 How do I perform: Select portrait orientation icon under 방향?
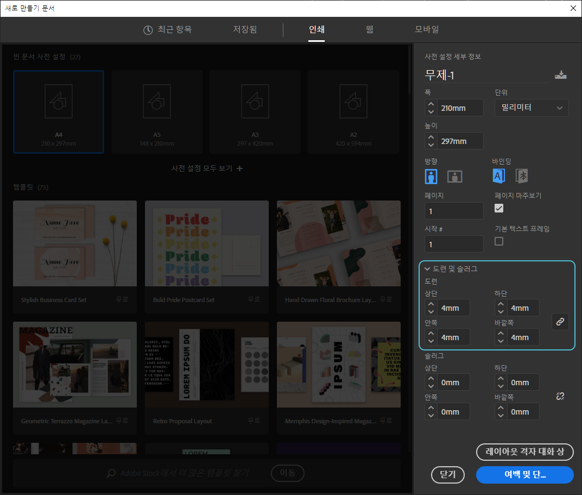(x=431, y=176)
